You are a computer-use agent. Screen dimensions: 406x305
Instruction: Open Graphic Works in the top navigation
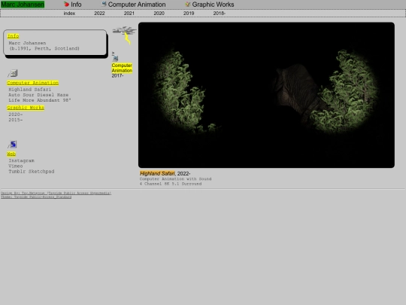(213, 5)
